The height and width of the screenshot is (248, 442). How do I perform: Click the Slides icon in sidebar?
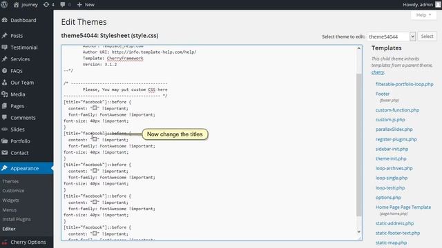pyautogui.click(x=5, y=130)
